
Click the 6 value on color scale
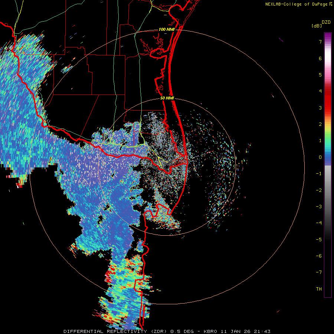coord(320,58)
